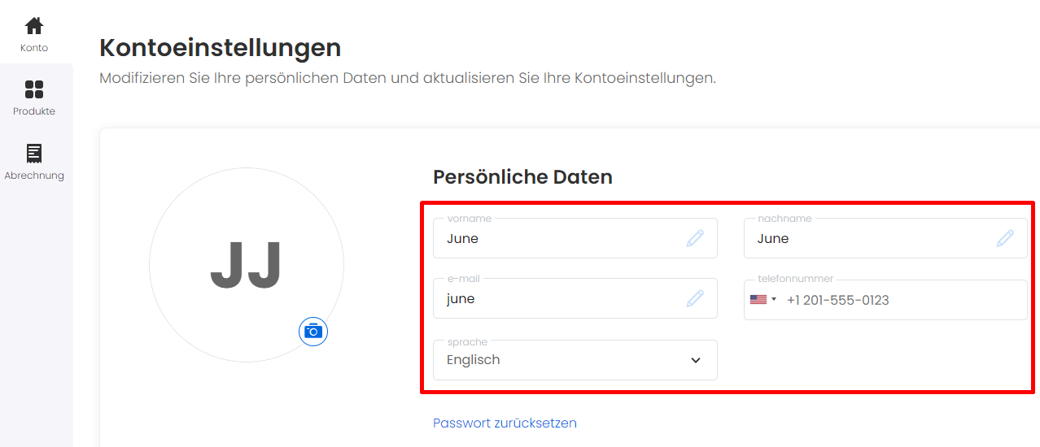Open the Abrechnung receipt icon
This screenshot has width=1040, height=447.
coord(34,153)
